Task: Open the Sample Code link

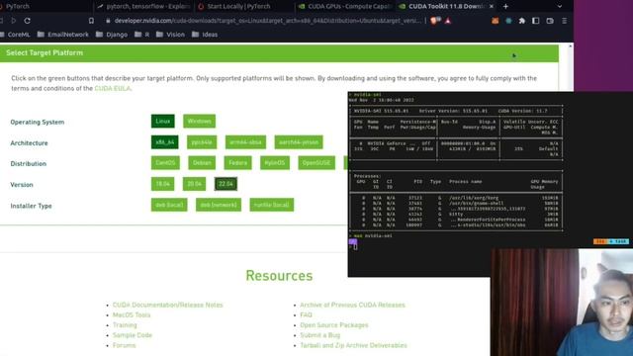Action: point(133,335)
